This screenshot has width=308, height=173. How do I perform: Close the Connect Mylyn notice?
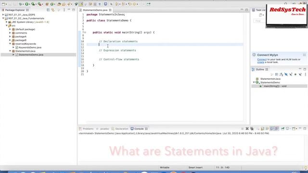304,55
